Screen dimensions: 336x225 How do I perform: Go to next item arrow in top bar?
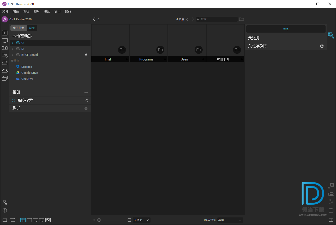(193, 19)
